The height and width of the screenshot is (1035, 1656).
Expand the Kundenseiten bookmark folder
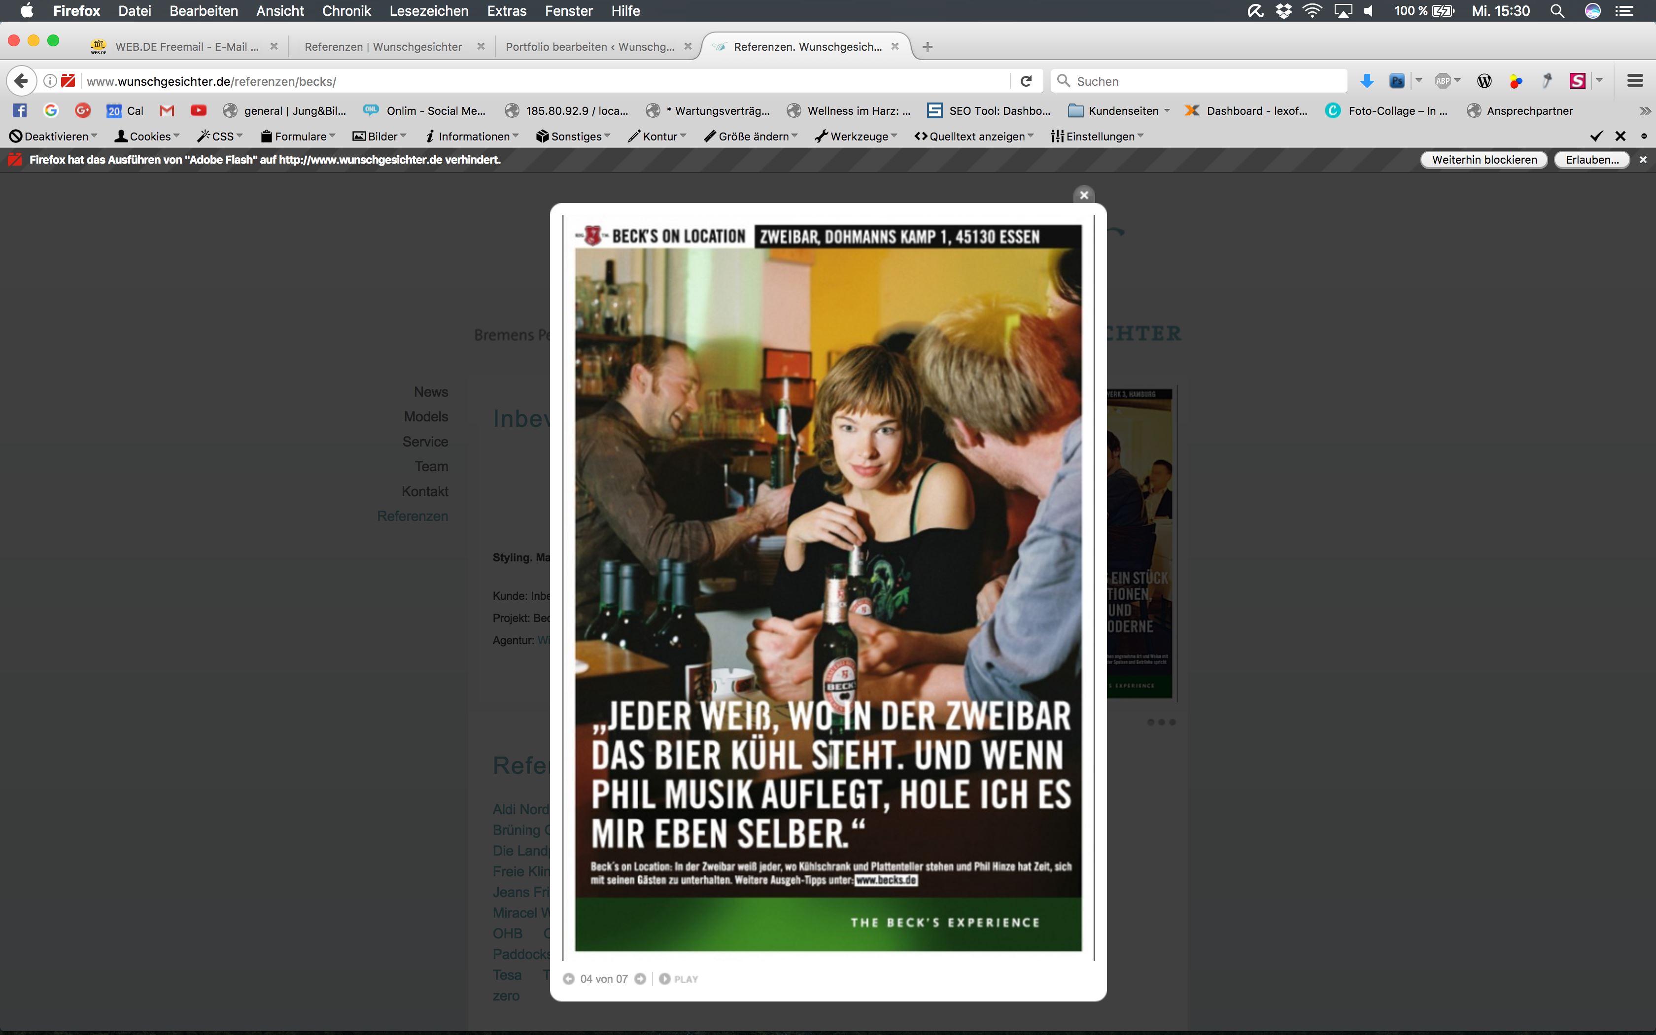tap(1119, 110)
